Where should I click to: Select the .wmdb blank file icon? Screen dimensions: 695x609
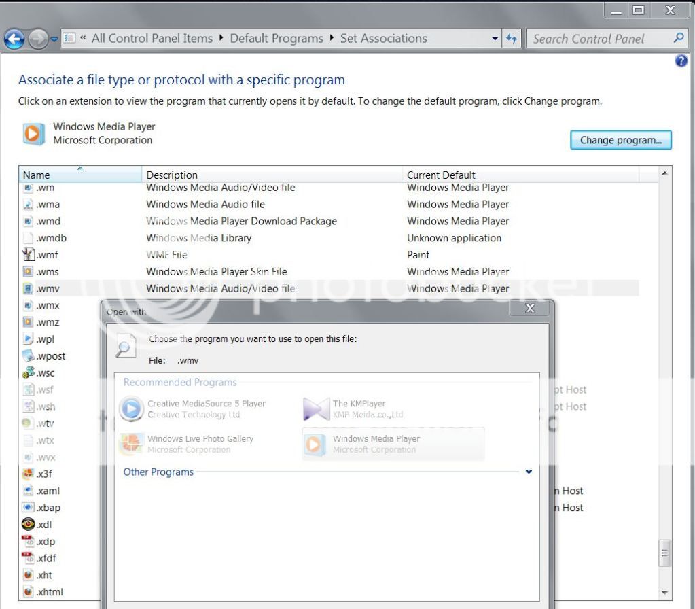click(x=28, y=238)
